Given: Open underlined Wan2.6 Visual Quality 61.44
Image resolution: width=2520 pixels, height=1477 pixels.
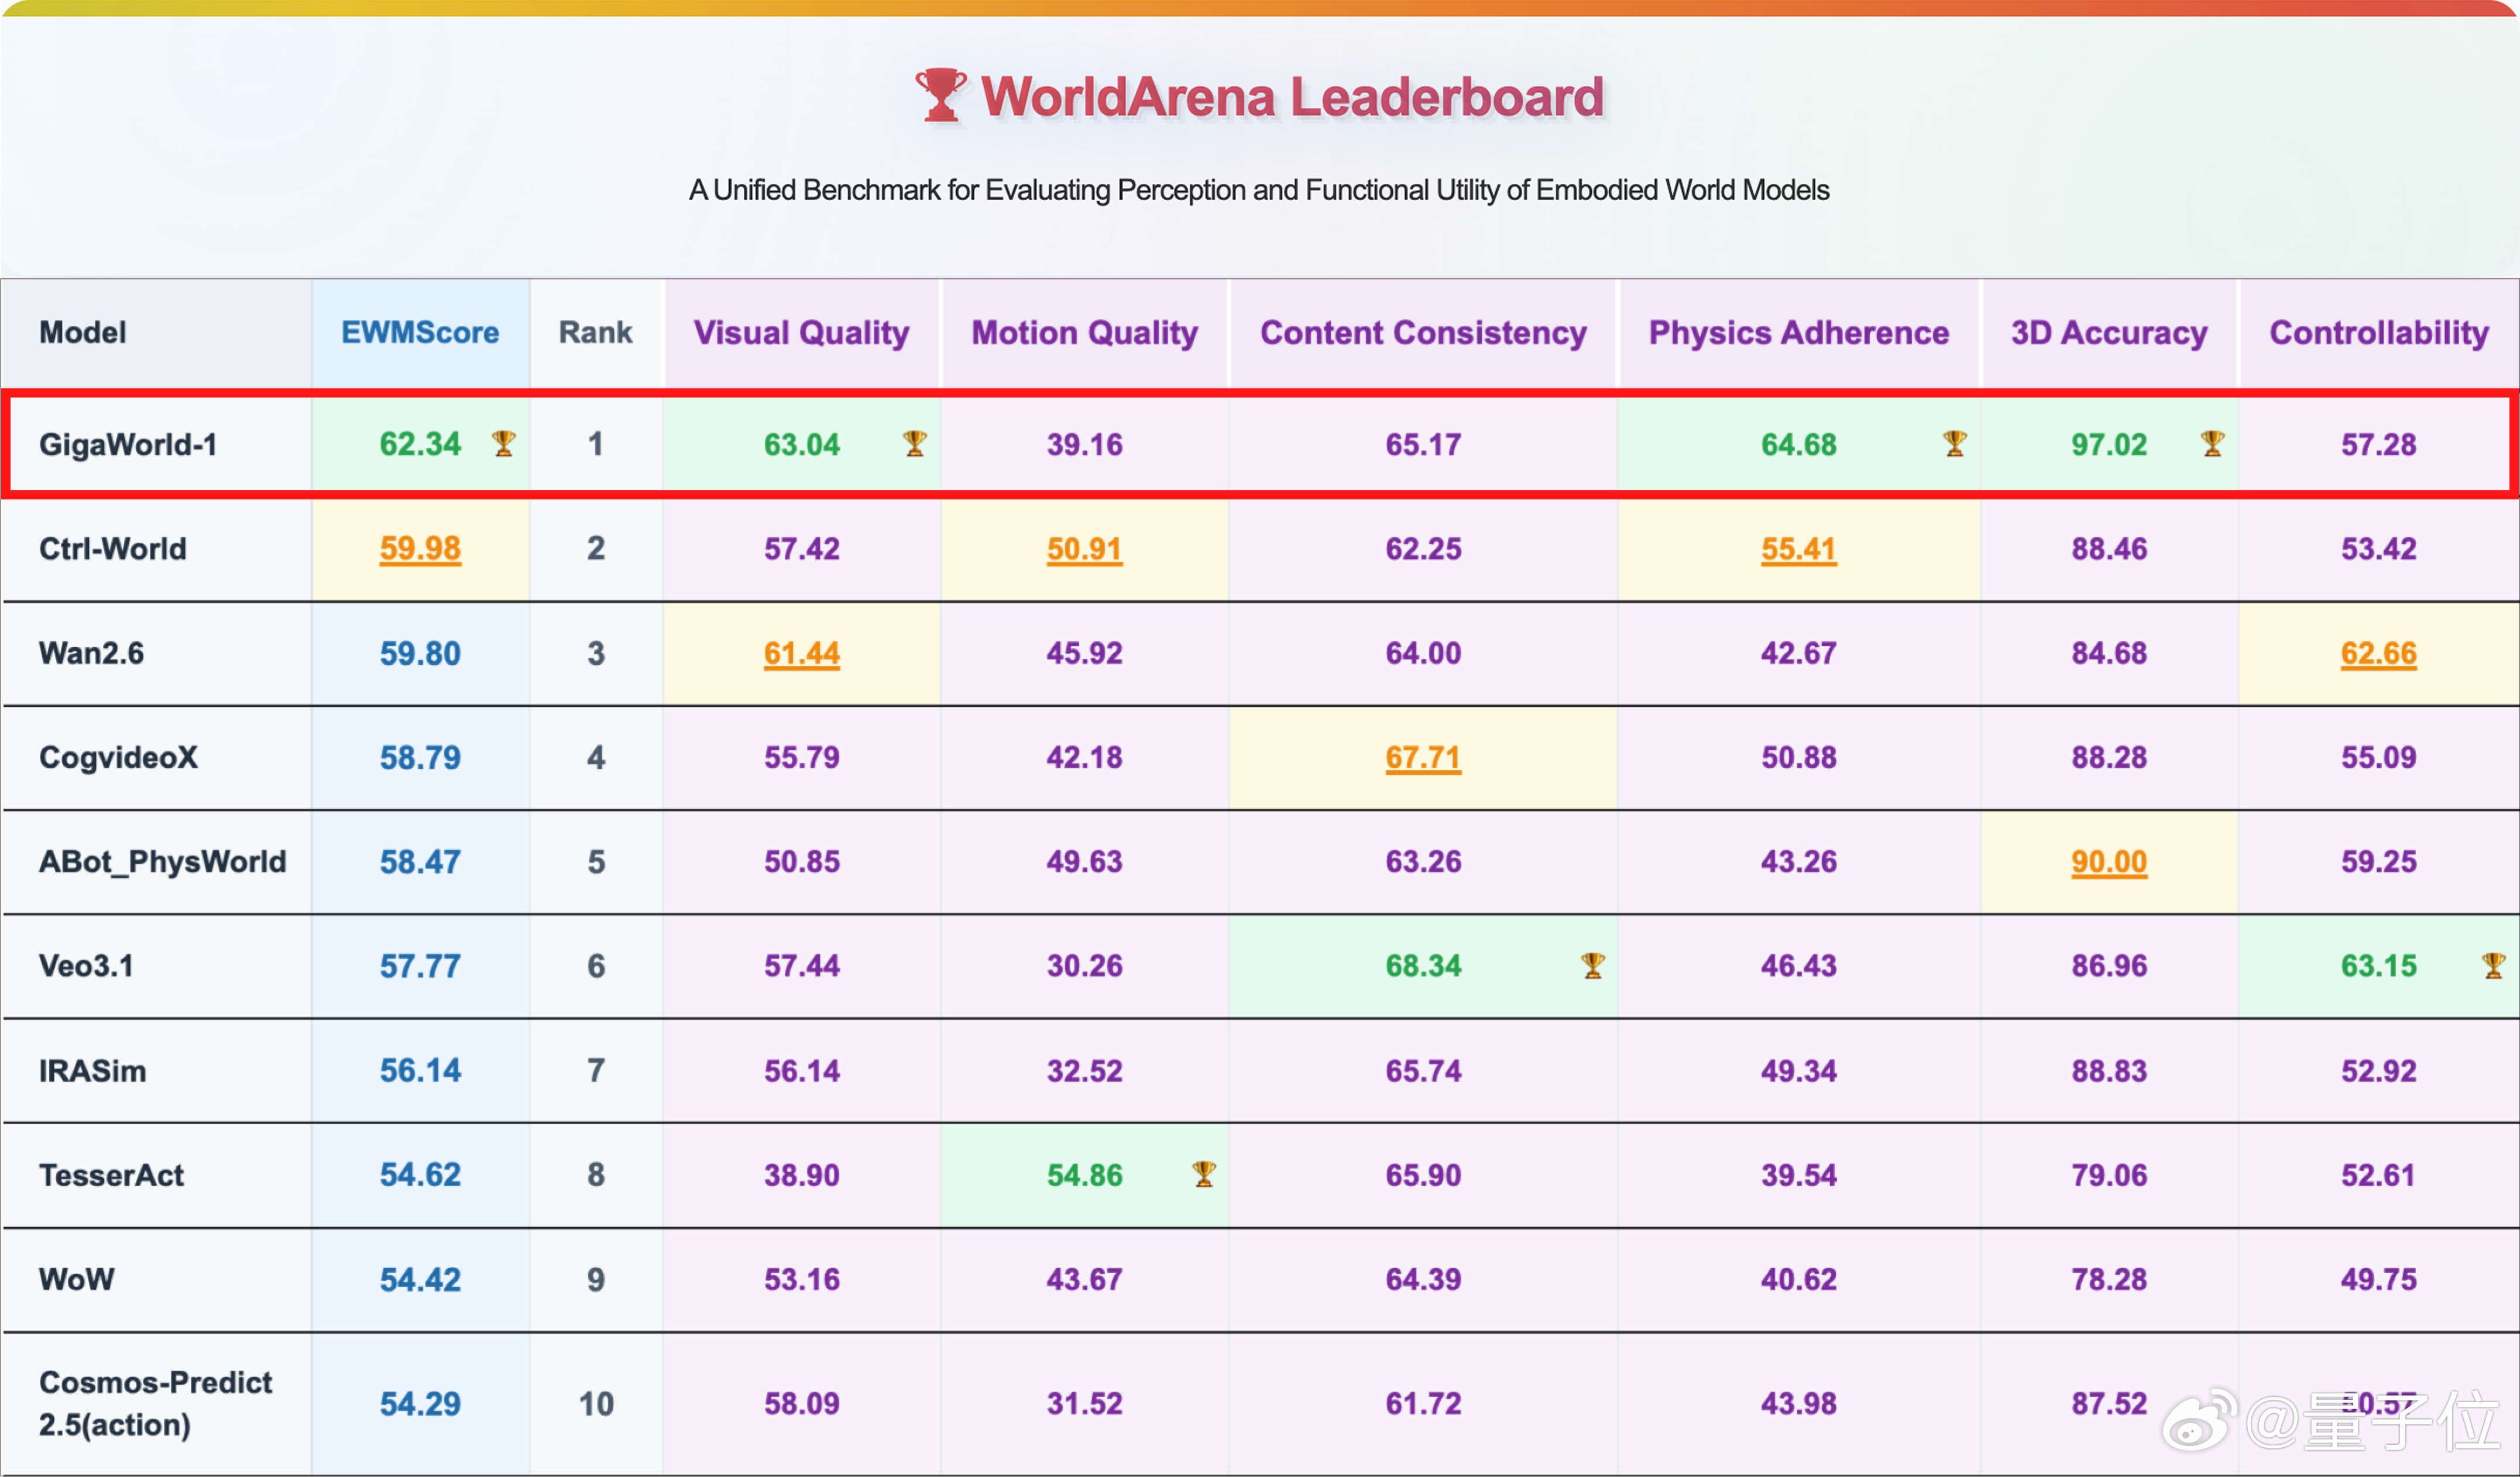Looking at the screenshot, I should 801,653.
